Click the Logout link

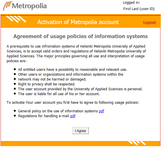pos(150,22)
